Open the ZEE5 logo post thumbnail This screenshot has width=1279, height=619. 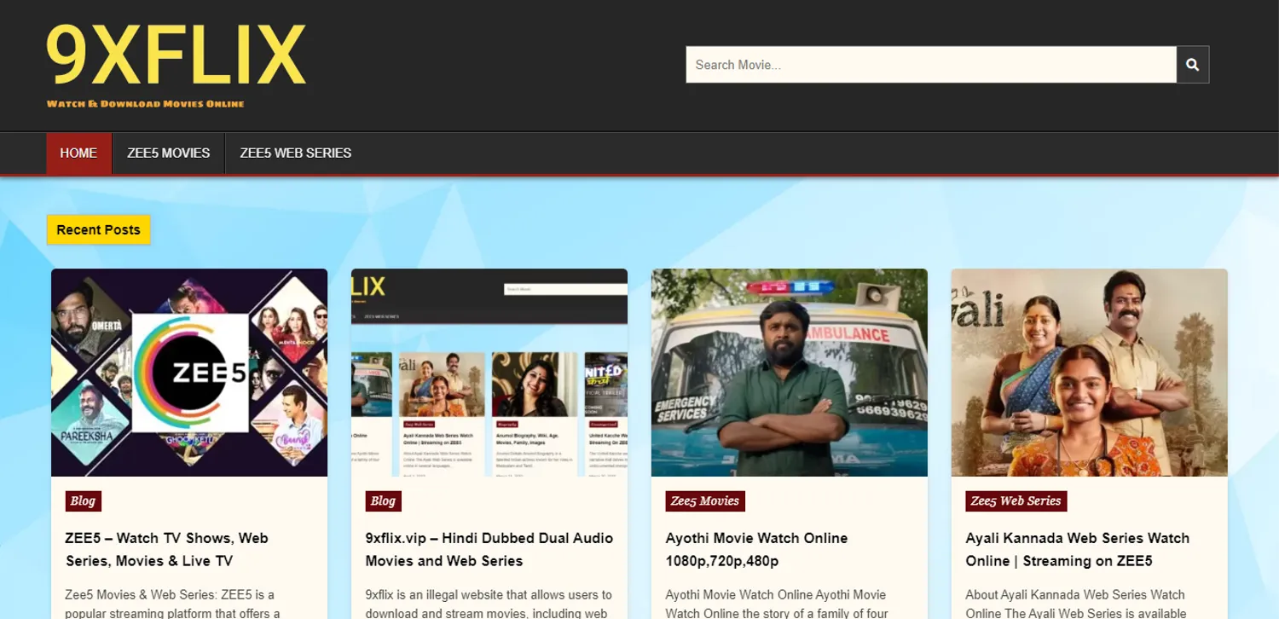pos(189,373)
